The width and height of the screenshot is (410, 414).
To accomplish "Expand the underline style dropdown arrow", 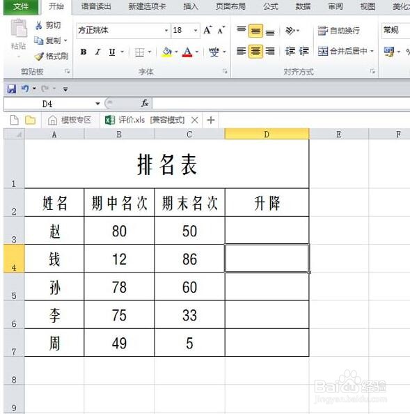I will (122, 52).
